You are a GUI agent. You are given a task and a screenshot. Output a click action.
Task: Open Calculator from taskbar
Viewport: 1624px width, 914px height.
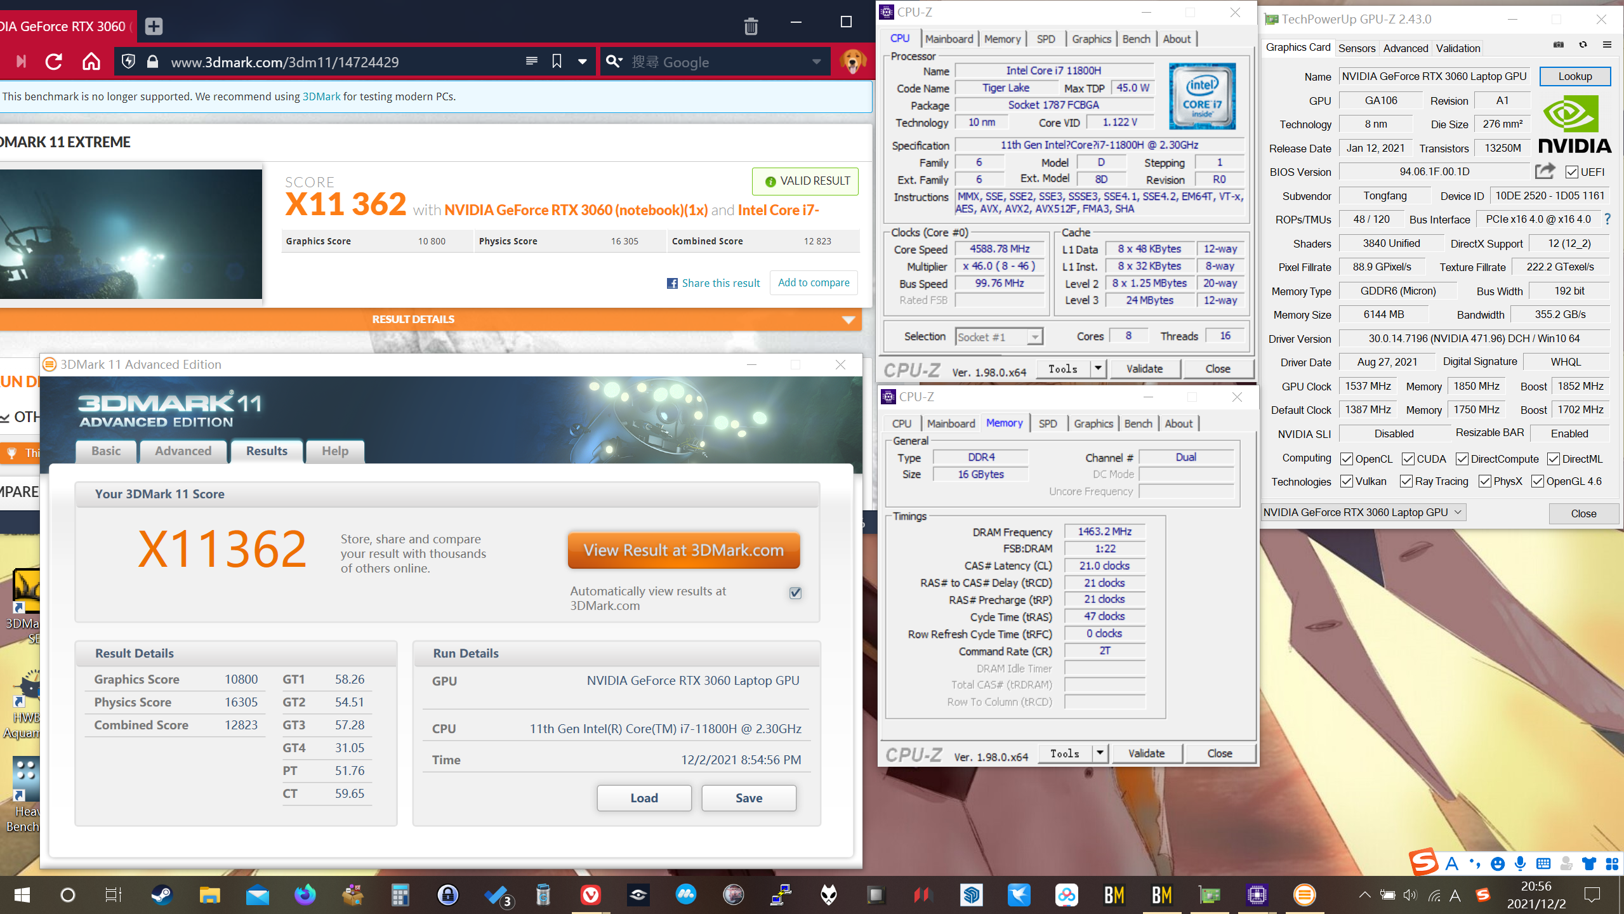coord(400,895)
